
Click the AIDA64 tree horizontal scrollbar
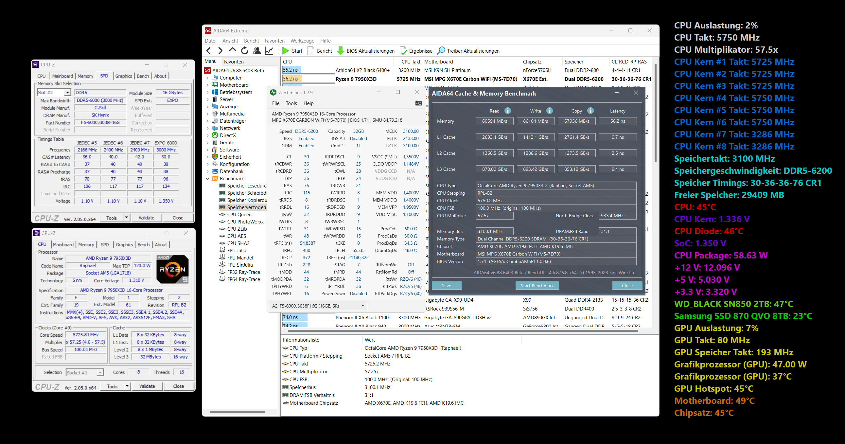[x=237, y=412]
